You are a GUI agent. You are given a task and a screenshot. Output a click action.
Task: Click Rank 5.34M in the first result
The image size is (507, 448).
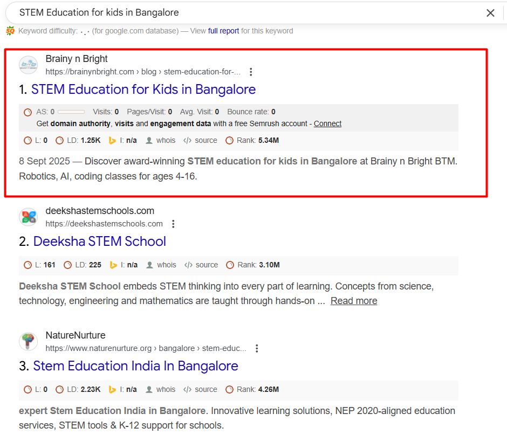[x=252, y=141]
